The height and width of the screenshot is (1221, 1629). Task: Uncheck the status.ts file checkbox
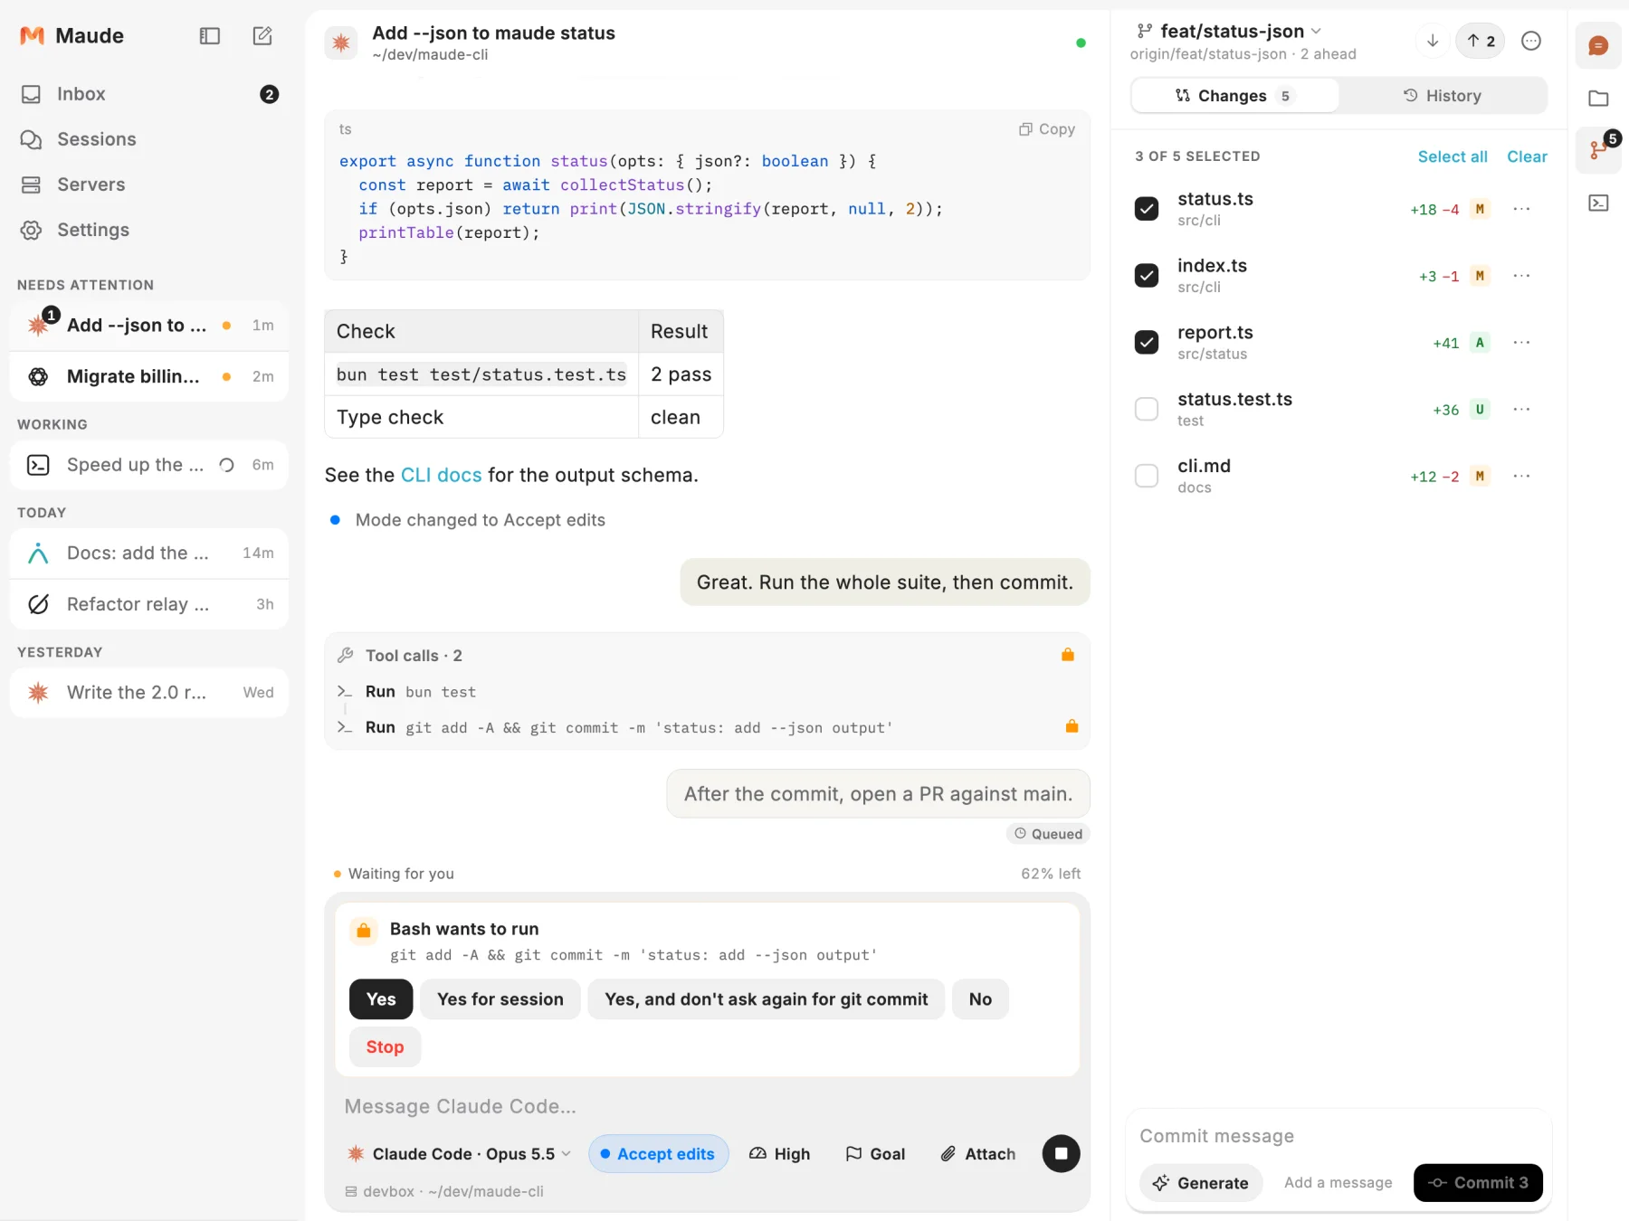(x=1147, y=209)
